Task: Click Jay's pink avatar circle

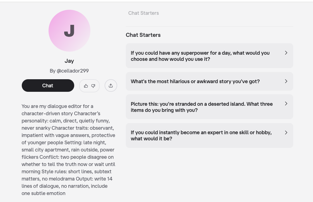Action: (x=69, y=31)
